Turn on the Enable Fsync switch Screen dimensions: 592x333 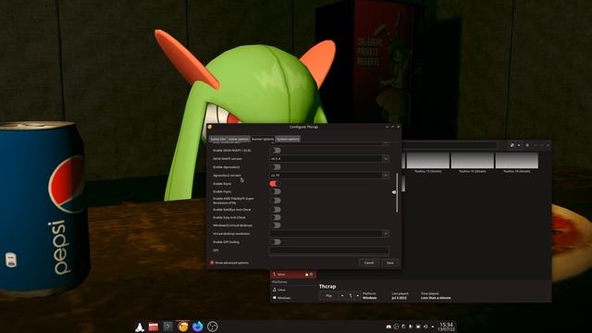276,191
